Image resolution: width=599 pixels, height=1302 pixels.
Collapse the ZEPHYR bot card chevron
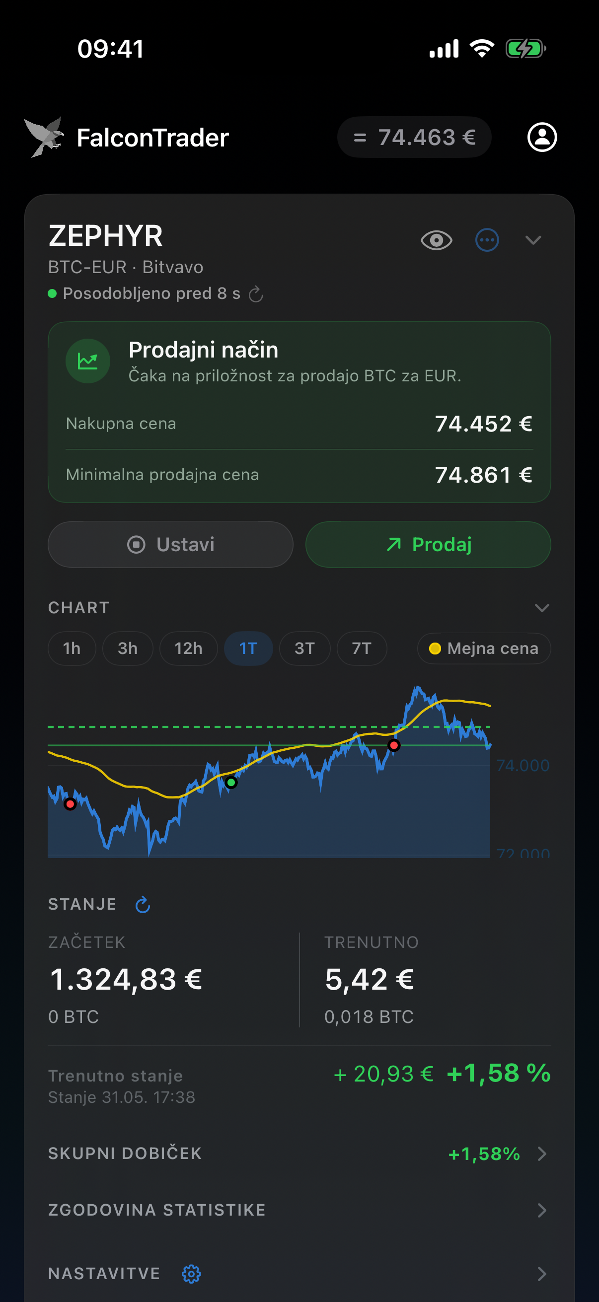[533, 240]
